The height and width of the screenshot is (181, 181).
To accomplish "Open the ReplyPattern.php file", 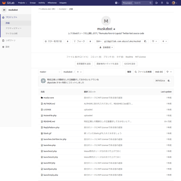I will (x=51, y=127).
